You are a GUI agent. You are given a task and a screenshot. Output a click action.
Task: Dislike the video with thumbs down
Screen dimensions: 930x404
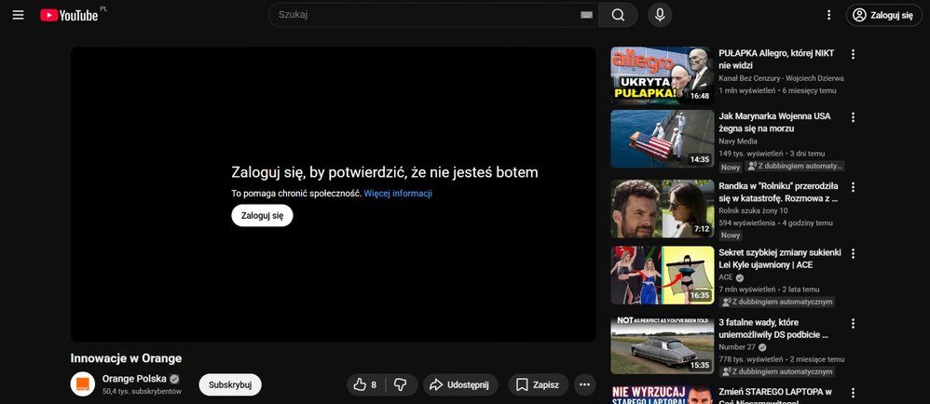(x=401, y=385)
